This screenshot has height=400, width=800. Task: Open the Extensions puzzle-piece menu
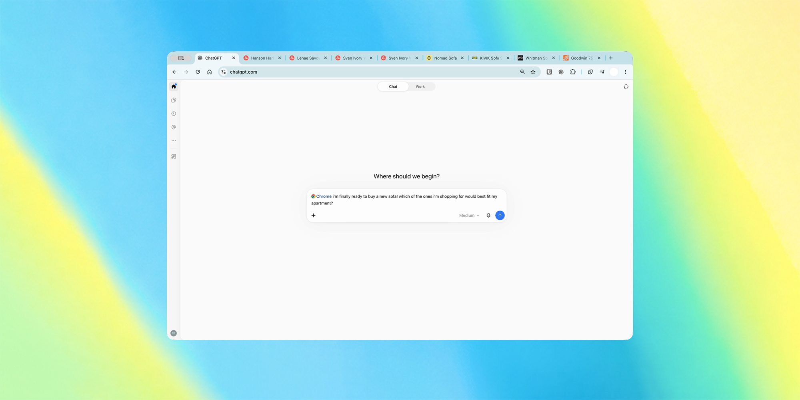573,72
